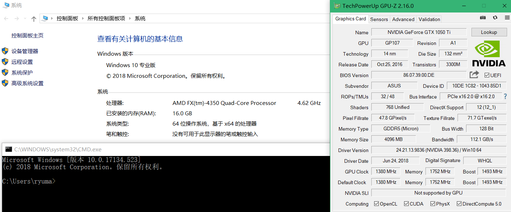Click the Bandwidth 112.1 GB/s field

[x=481, y=139]
